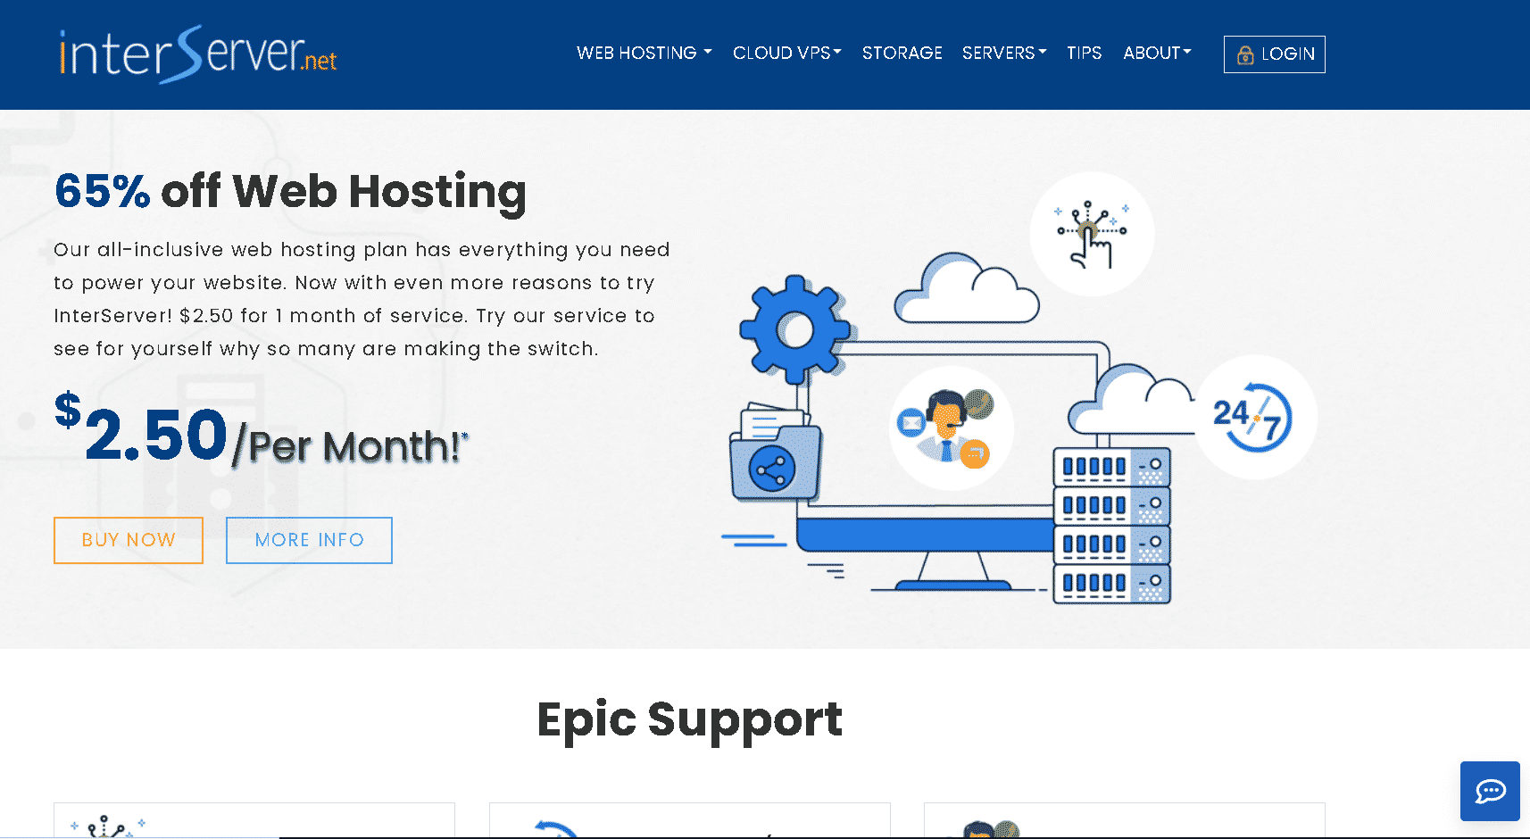The image size is (1530, 839).
Task: Expand the About dropdown menu
Action: click(1157, 53)
